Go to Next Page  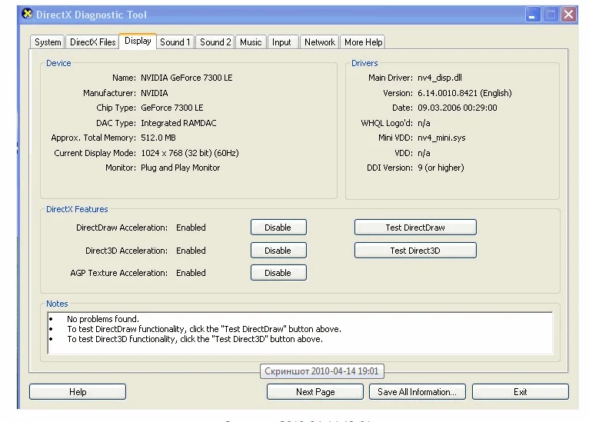pyautogui.click(x=315, y=392)
